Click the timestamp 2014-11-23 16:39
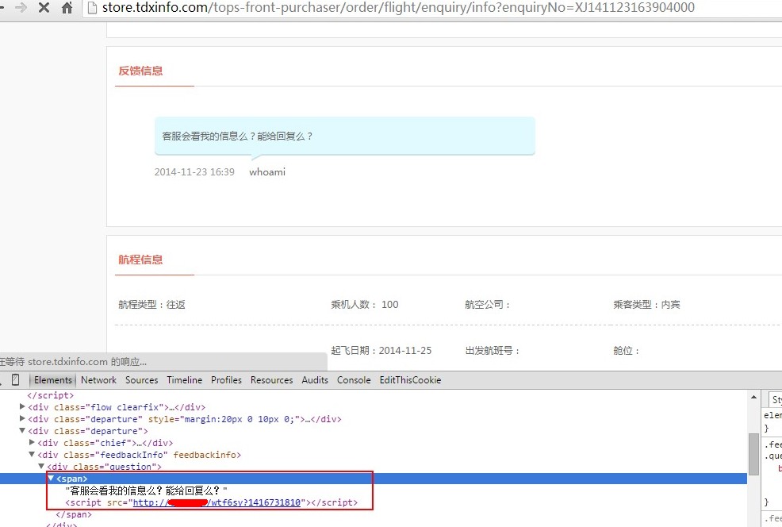Viewport: 782px width, 527px height. (194, 172)
